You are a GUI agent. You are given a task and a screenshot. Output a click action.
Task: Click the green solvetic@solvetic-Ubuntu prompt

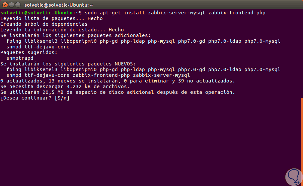[37, 13]
